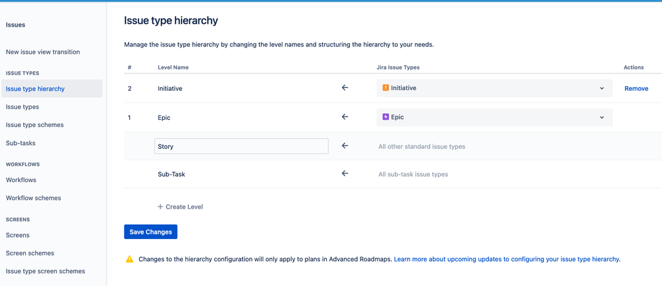Viewport: 662px width, 286px height.
Task: Select Issue type hierarchy in sidebar
Action: click(x=52, y=89)
